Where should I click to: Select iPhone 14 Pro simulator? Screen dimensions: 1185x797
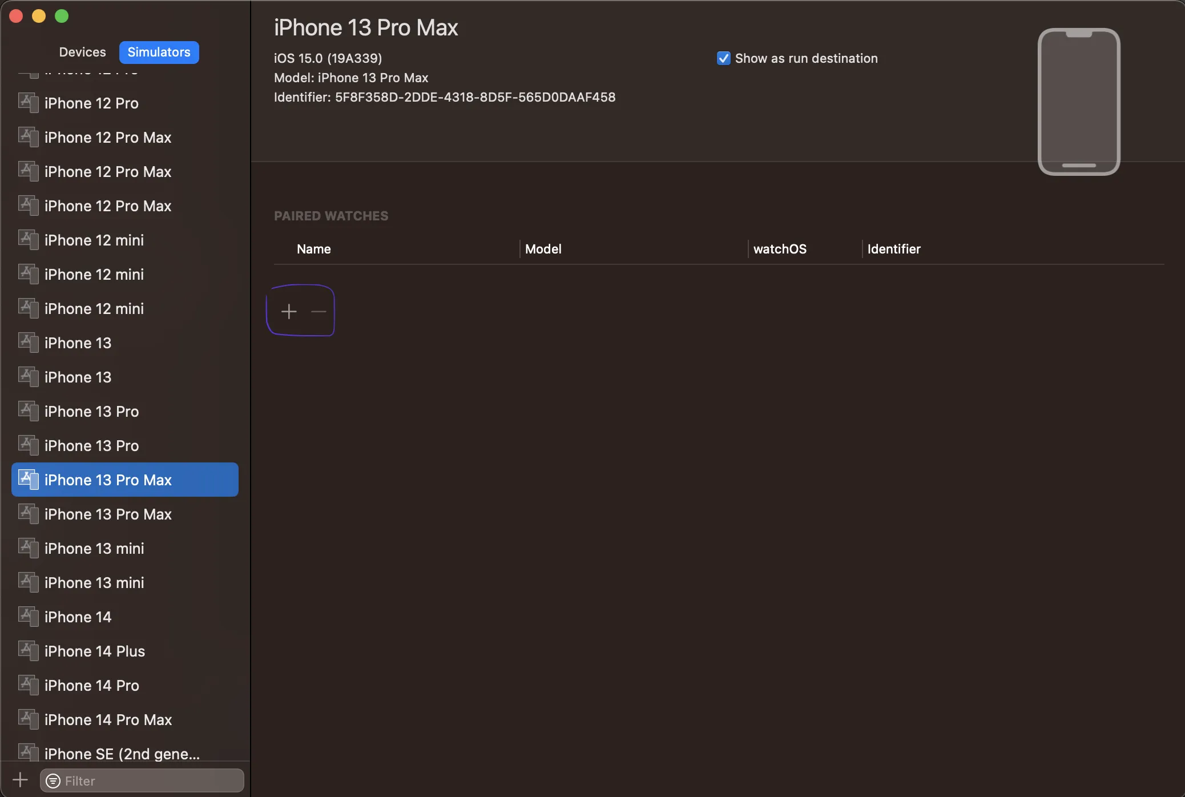pos(92,685)
